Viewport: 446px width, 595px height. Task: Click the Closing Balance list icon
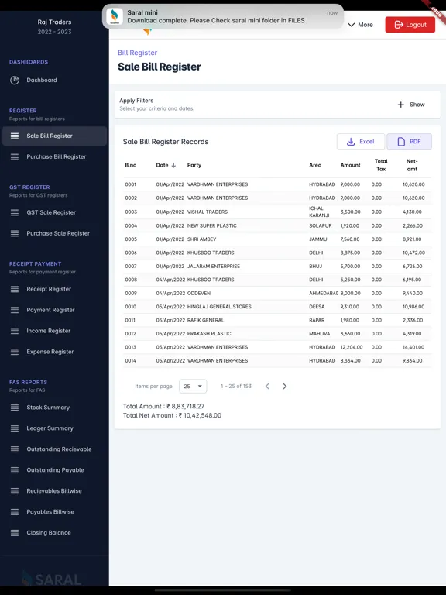pyautogui.click(x=15, y=533)
